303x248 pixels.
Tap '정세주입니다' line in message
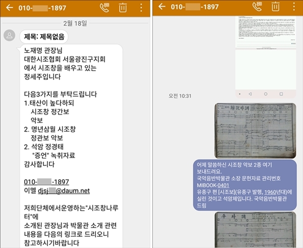(x=42, y=77)
